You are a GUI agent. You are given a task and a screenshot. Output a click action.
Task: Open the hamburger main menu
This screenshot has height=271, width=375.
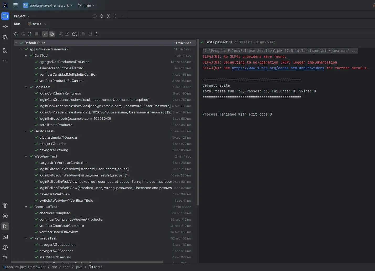coord(15,5)
